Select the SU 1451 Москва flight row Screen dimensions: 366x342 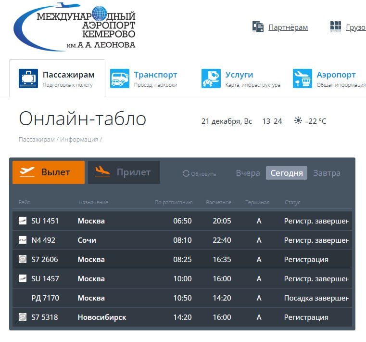pos(182,221)
